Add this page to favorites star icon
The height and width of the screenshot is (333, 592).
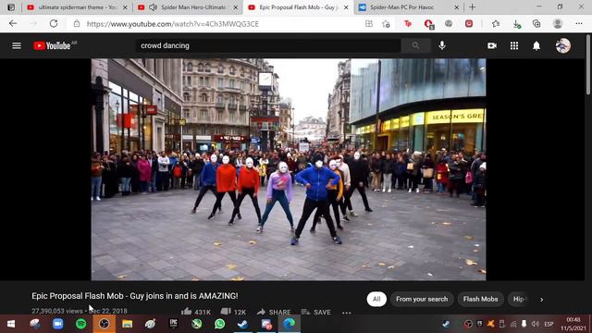coord(386,24)
